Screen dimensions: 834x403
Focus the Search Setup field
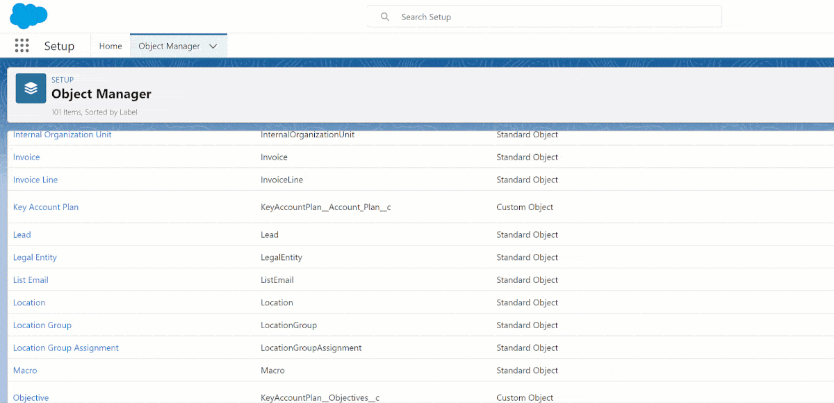tap(556, 17)
